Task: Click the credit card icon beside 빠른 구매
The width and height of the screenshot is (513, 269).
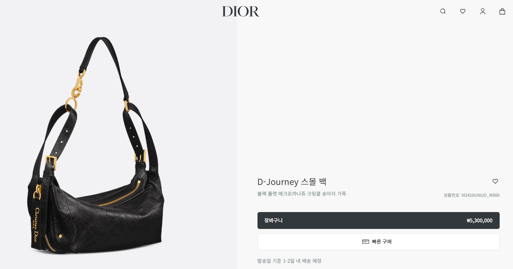Action: click(x=365, y=242)
